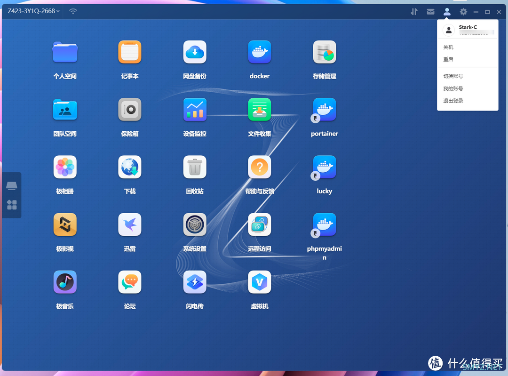Open 存储管理 storage manager
Screen dimensions: 508x376
coord(324,52)
